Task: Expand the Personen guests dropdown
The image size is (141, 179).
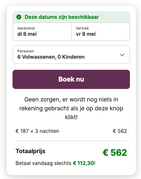Action: 71,55
